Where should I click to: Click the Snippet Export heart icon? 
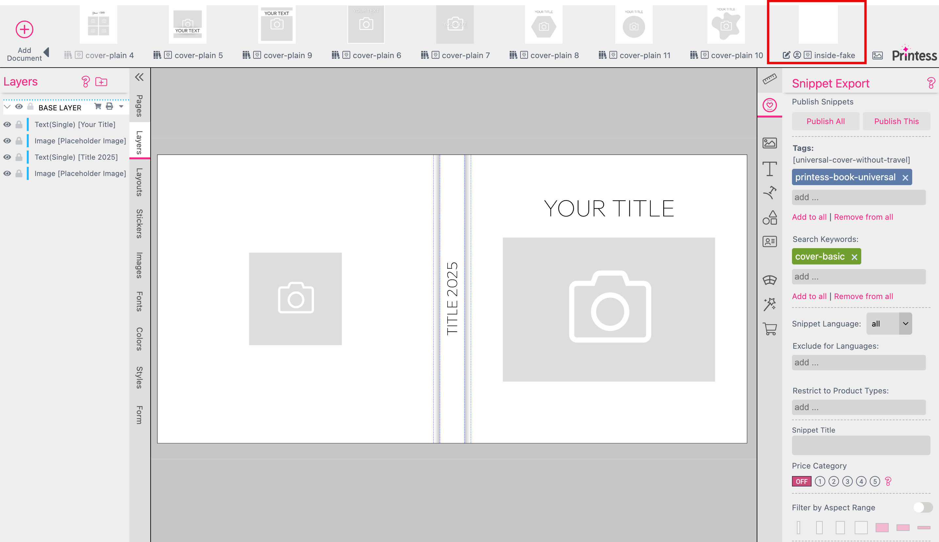pos(770,105)
